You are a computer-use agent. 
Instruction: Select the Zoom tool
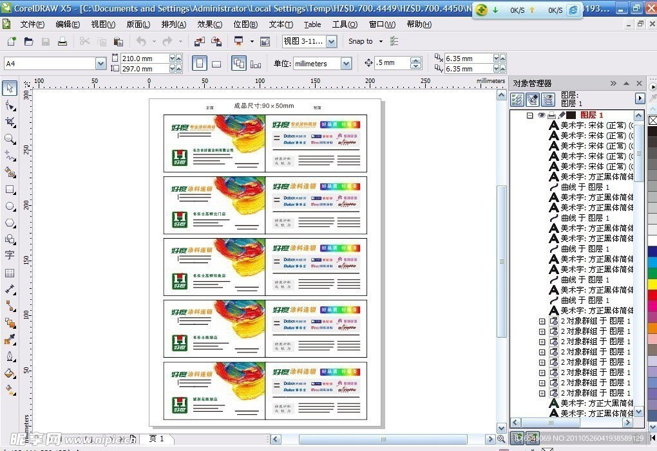point(10,139)
